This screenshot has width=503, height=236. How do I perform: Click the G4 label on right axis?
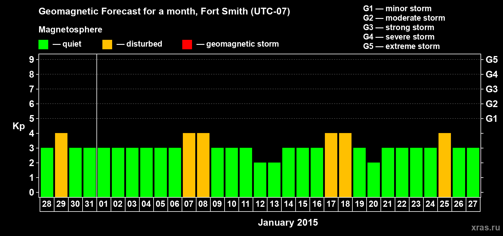tap(492, 74)
